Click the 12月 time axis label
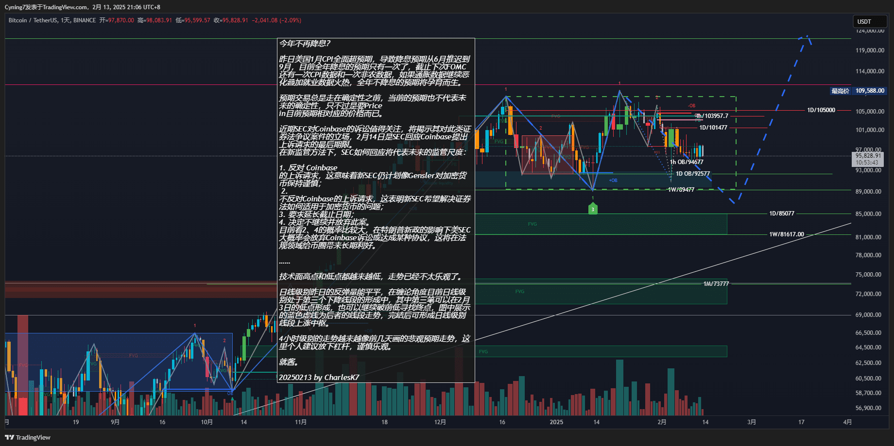This screenshot has height=446, width=894. (x=440, y=422)
